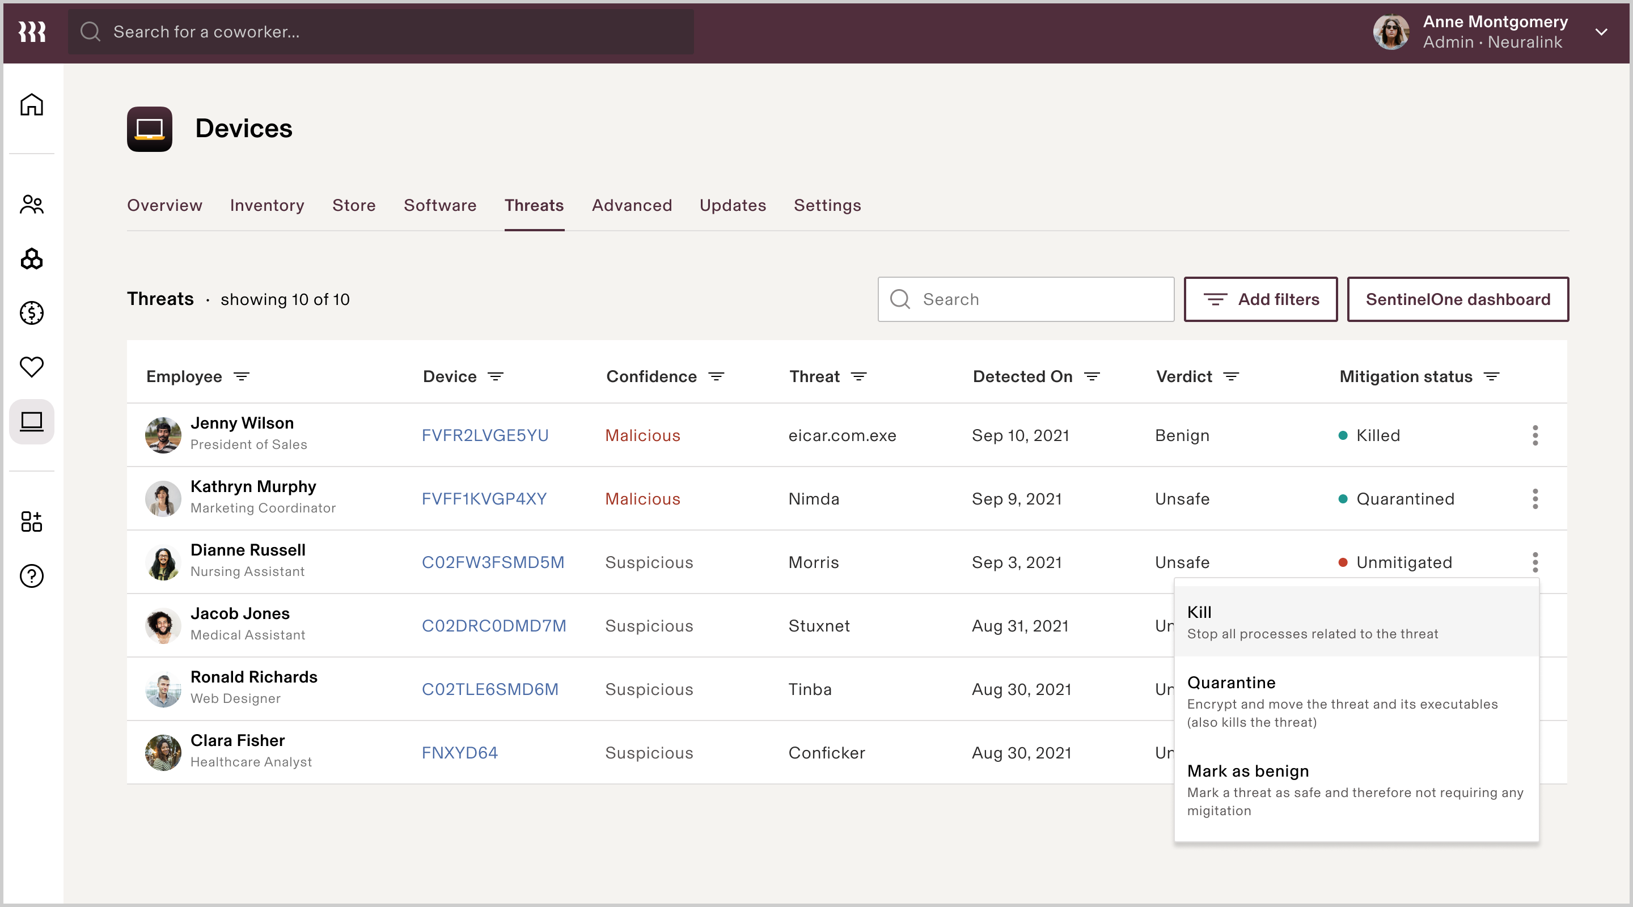Open the Confidence column filter
Screen dimensions: 1633x907
(x=716, y=376)
